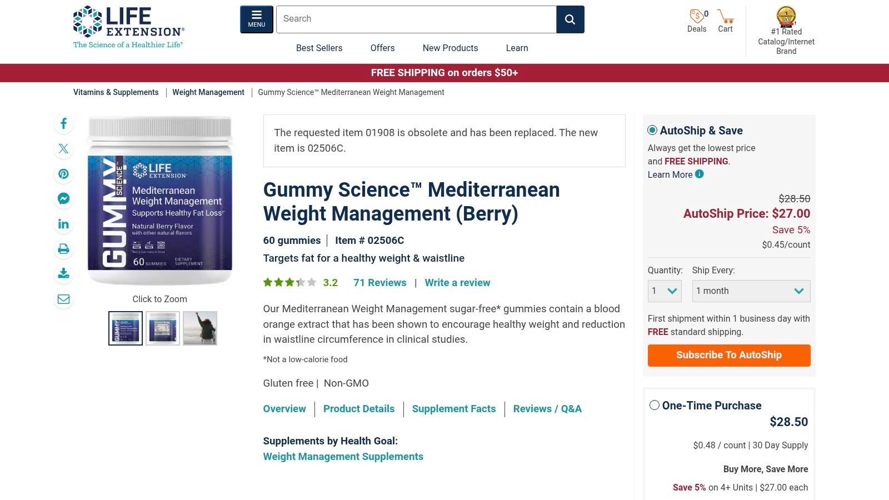Viewport: 889px width, 500px height.
Task: Open Write a review link
Action: coord(457,283)
